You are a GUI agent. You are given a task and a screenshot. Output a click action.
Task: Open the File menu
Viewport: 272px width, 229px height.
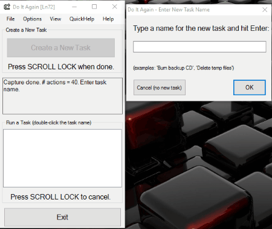pyautogui.click(x=10, y=19)
